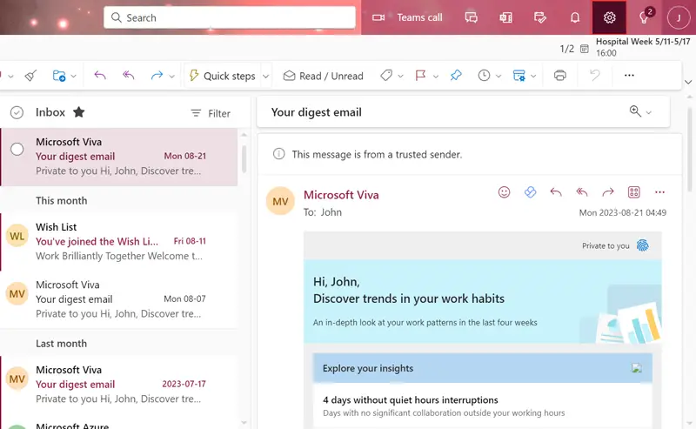Image resolution: width=696 pixels, height=429 pixels.
Task: Click Microsoft Viva sender name
Action: tap(341, 195)
